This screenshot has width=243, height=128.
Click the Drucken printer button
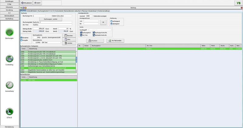click(95, 41)
